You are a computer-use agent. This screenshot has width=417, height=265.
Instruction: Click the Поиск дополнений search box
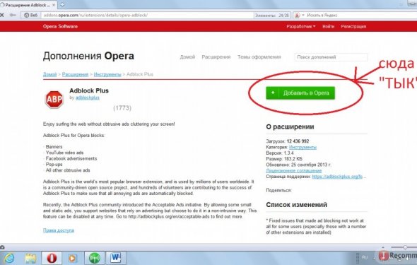(331, 57)
